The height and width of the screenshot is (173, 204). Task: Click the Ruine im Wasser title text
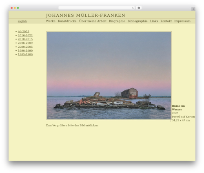[178, 108]
